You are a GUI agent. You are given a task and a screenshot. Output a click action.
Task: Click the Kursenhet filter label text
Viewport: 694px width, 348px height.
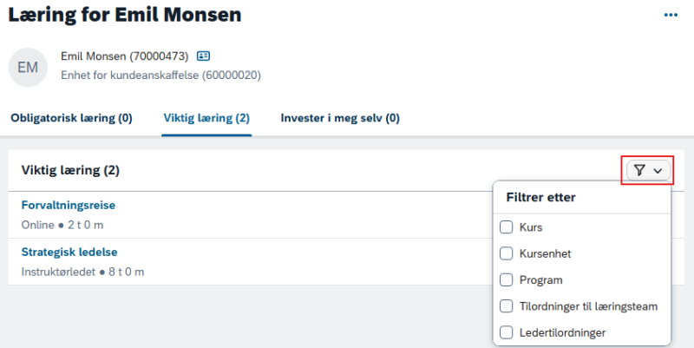pos(546,253)
